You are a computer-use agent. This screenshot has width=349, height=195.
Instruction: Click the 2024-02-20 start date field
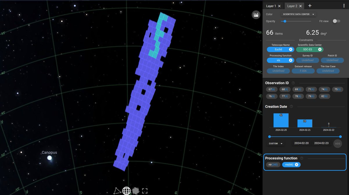point(301,143)
